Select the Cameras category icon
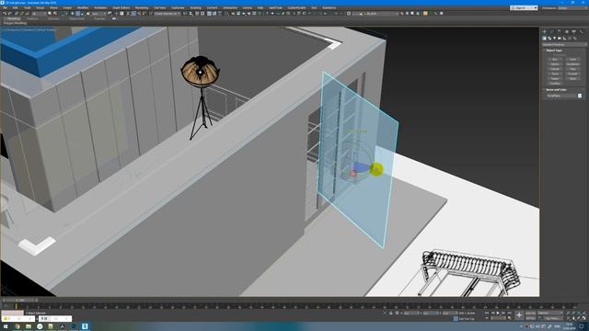Viewport: 589px width, 331px height. pos(560,39)
